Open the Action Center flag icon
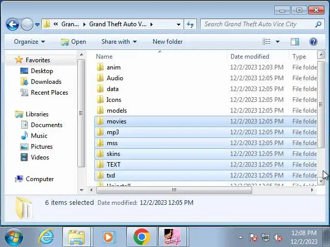This screenshot has width=330, height=247. tap(253, 238)
